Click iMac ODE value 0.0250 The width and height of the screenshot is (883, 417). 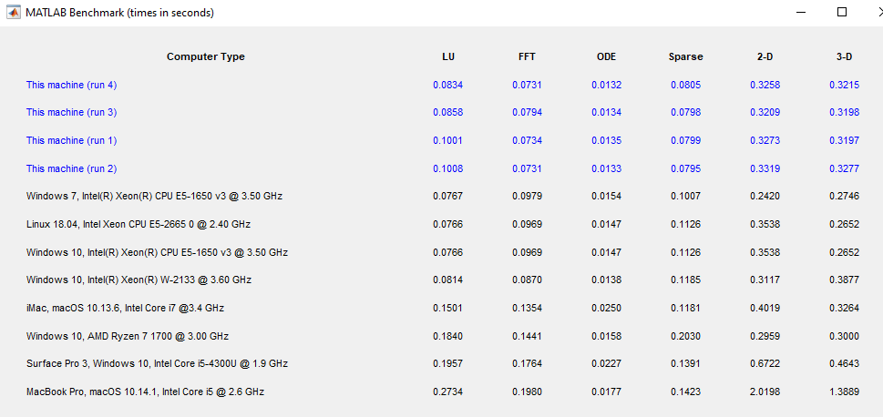[x=607, y=308]
